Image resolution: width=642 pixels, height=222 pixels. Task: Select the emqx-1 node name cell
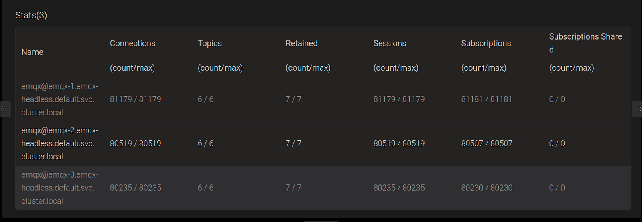click(60, 99)
